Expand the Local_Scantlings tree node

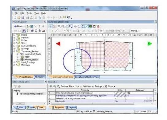coord(14,62)
